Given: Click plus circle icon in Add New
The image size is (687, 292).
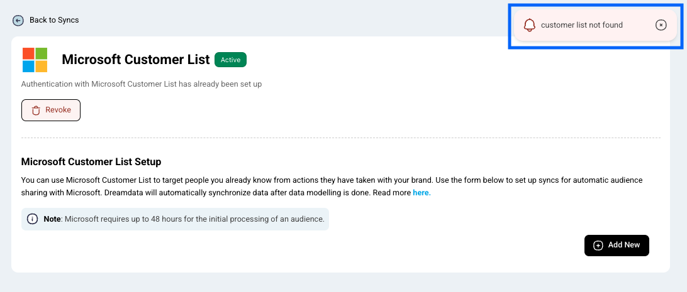Looking at the screenshot, I should click(x=598, y=246).
